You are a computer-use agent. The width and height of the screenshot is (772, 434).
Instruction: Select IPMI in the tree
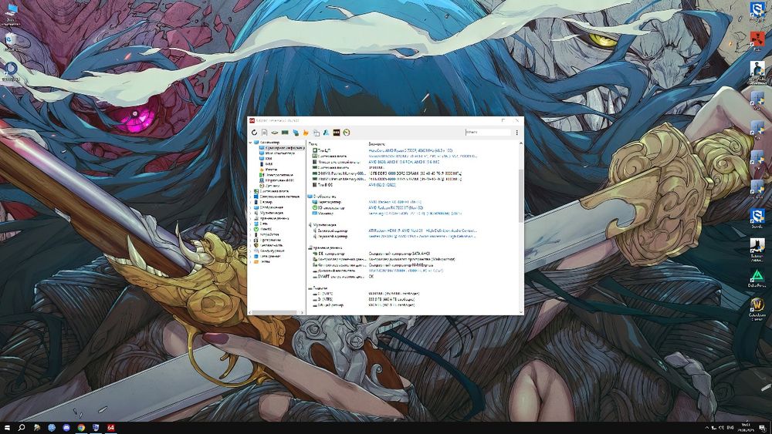pos(269,164)
